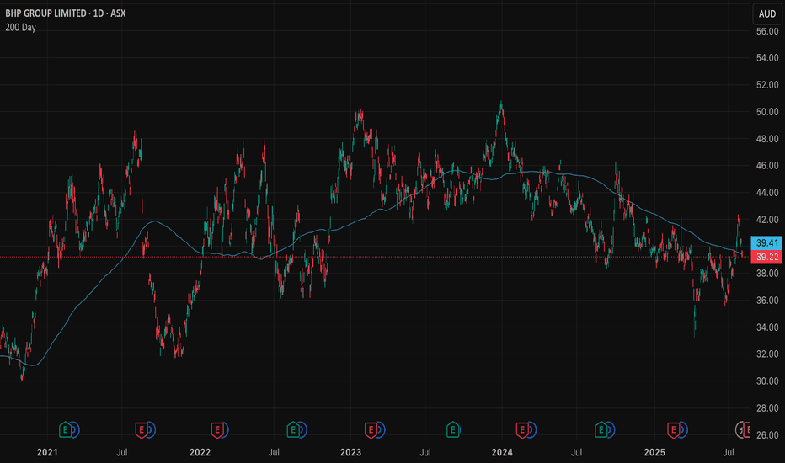This screenshot has height=463, width=785.
Task: Click the 30.00 value on the price scale
Action: 767,381
